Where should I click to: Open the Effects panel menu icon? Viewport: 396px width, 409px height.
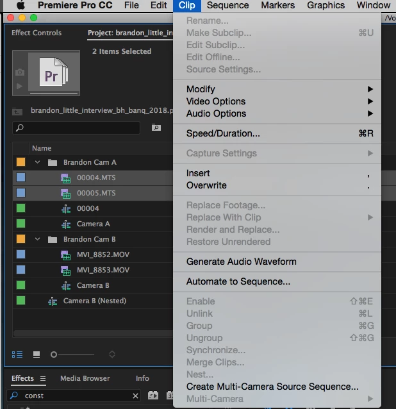coord(43,378)
